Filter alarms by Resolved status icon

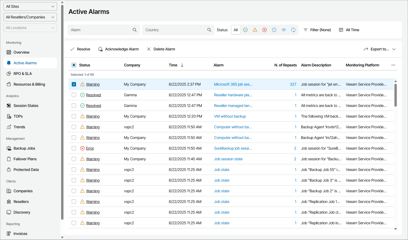click(x=245, y=30)
